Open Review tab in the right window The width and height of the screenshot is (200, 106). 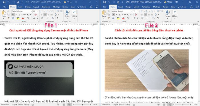165,7
